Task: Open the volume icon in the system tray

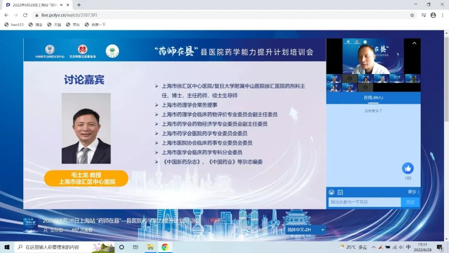Action: click(x=401, y=246)
